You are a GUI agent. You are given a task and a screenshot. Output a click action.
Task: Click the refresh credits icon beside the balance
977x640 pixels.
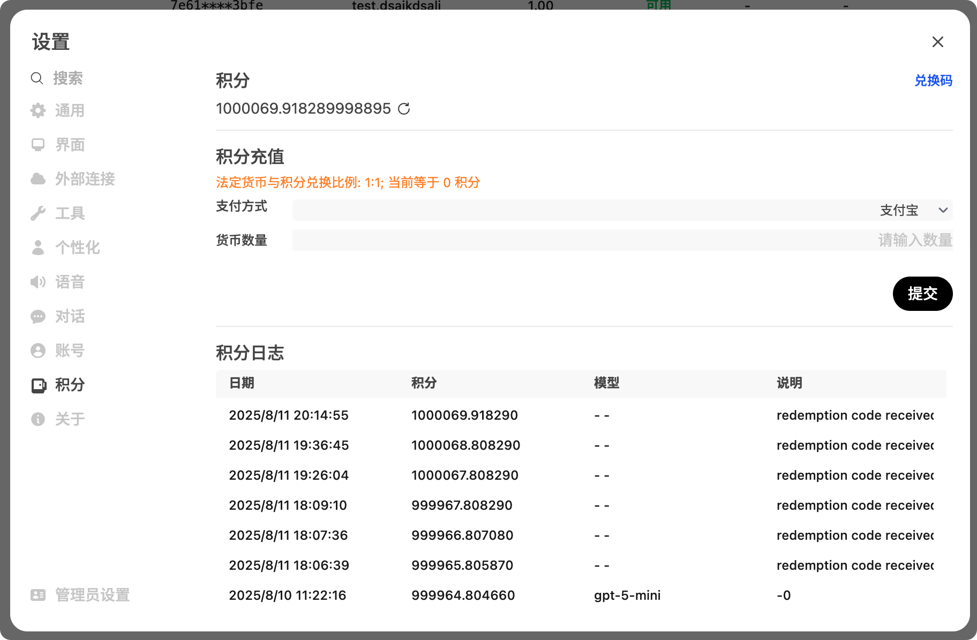point(404,109)
